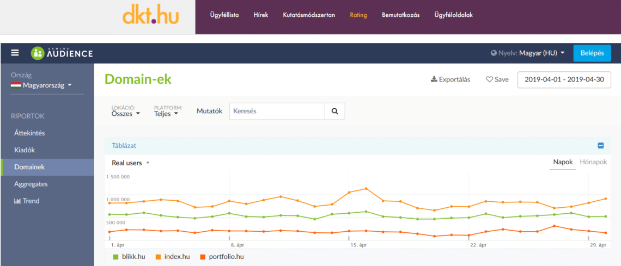Click the Keresés search input field

point(277,112)
